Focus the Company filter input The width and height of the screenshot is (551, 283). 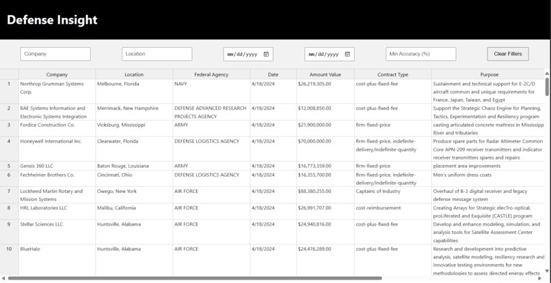55,54
